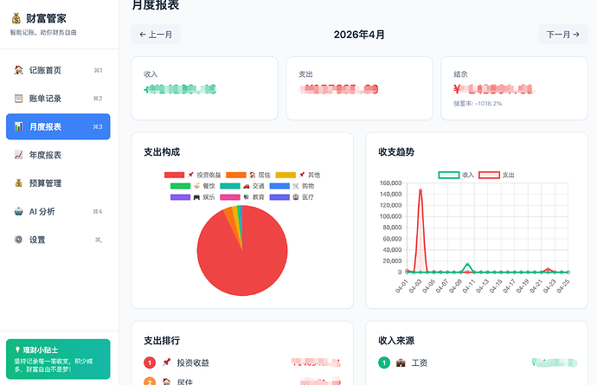Click the orange 居住 legend color swatch
Viewport: 597px width, 385px height.
(235, 175)
